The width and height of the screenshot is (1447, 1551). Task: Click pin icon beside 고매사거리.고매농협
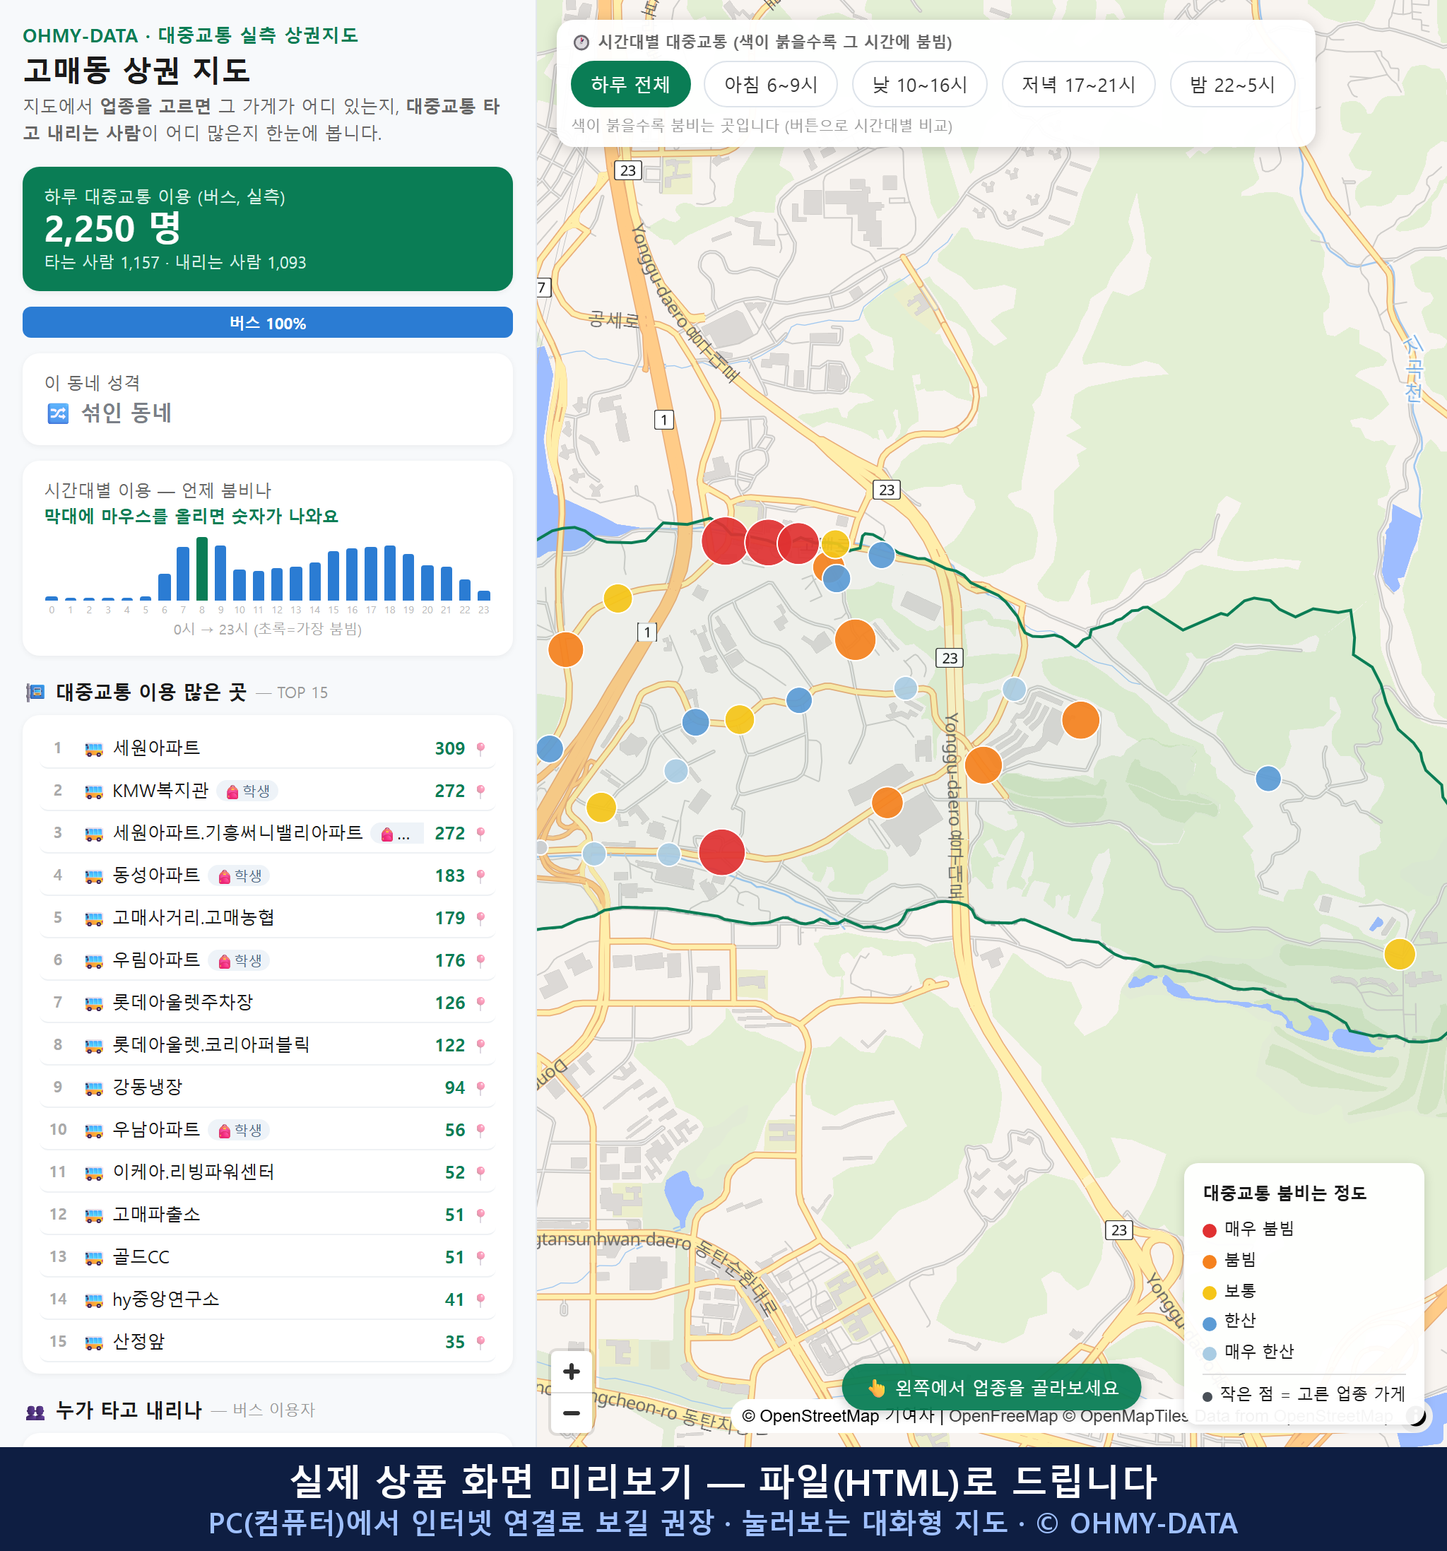pos(480,917)
